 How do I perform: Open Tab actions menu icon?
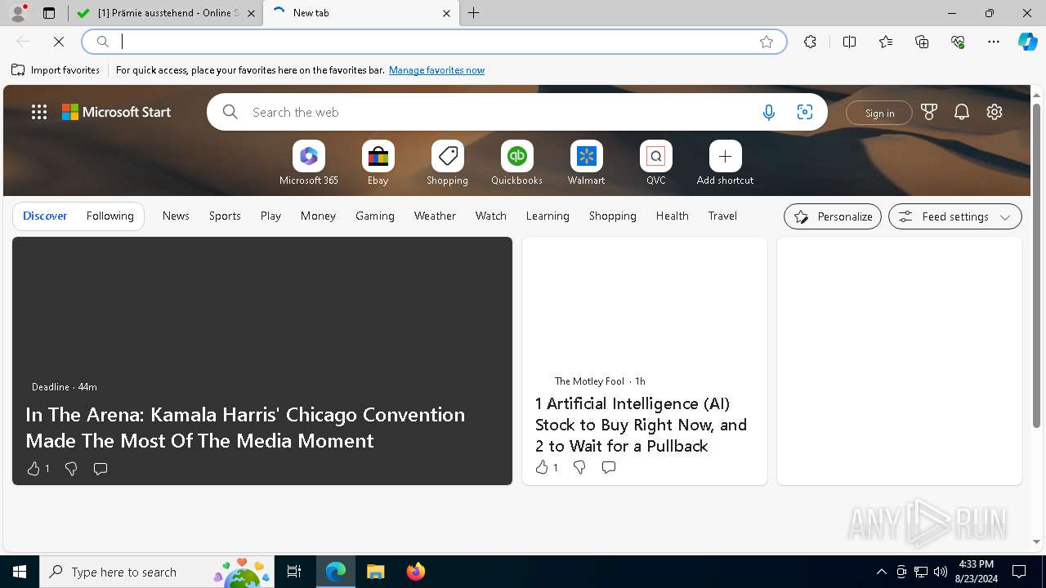(x=49, y=13)
